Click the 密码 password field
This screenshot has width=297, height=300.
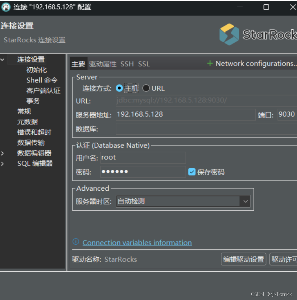143,172
